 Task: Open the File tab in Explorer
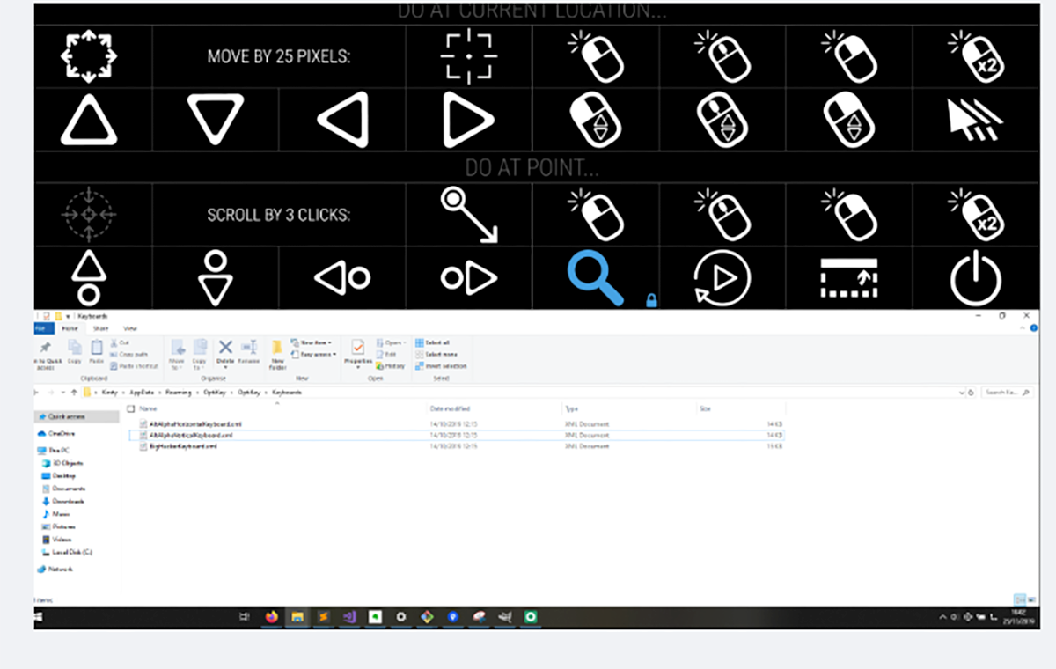tap(42, 328)
